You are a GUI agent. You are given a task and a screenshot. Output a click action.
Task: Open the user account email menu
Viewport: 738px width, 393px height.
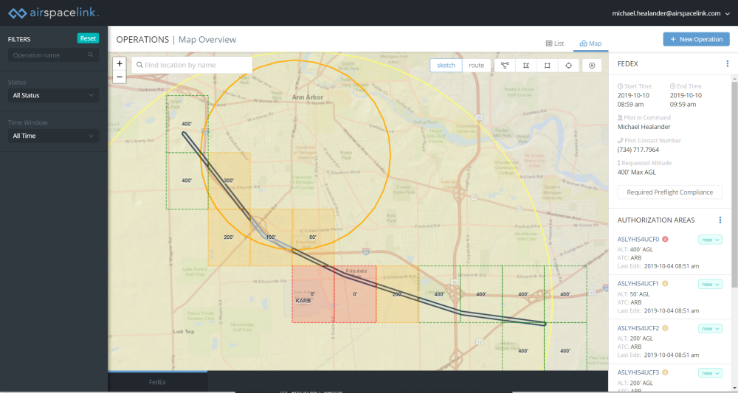click(671, 13)
